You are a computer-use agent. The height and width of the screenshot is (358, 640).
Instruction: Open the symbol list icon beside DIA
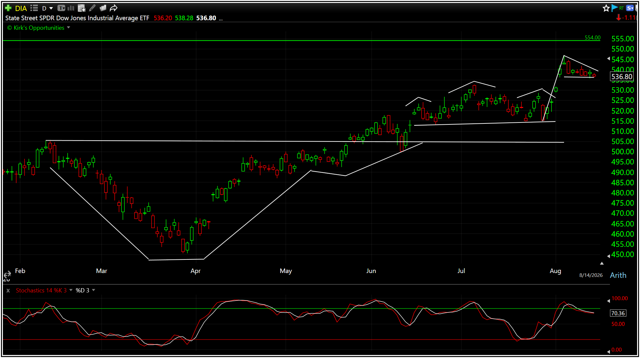[x=34, y=8]
